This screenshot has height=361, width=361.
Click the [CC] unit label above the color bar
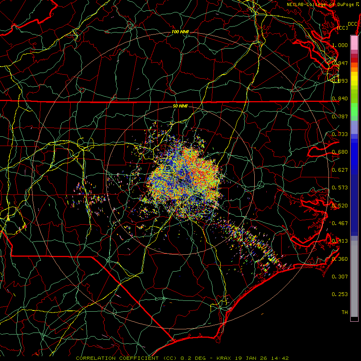343,28
